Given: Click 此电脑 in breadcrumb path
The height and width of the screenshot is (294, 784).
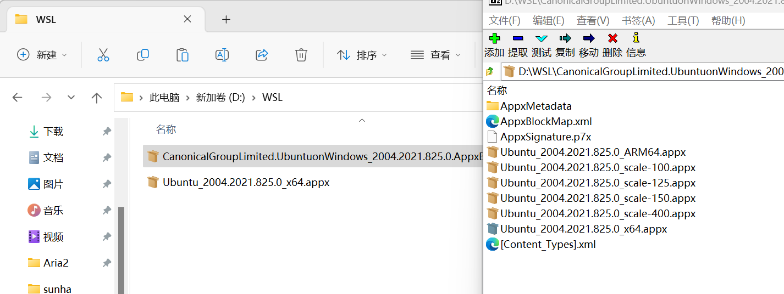Looking at the screenshot, I should [164, 98].
